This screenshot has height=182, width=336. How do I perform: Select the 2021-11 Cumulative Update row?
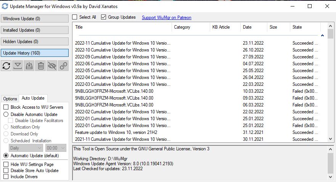coord(196,139)
